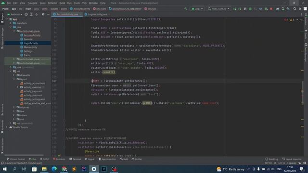
Task: Click the green Debug bug icon
Action: [x=250, y=9]
